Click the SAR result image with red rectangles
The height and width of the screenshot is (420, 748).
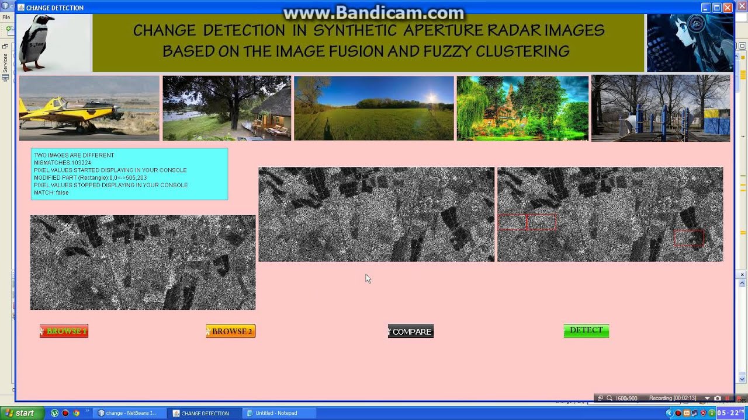click(610, 215)
